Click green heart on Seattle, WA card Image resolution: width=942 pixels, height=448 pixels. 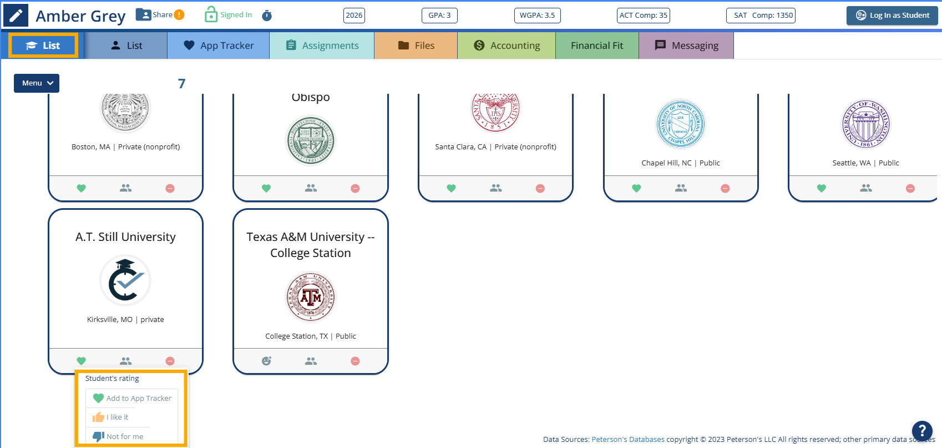coord(822,189)
